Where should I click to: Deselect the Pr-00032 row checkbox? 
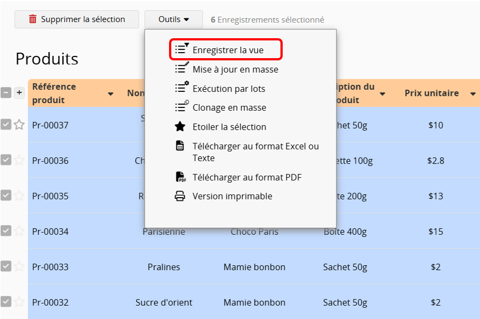click(x=6, y=301)
